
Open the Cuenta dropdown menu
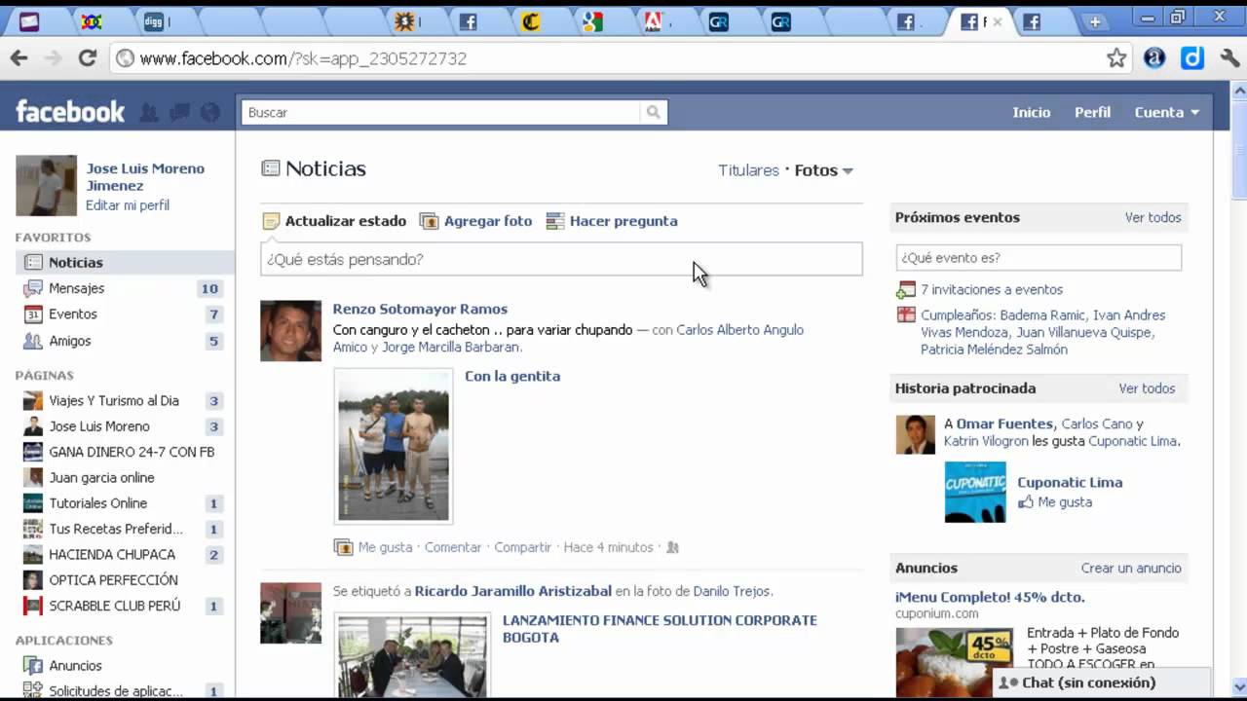[x=1166, y=112]
